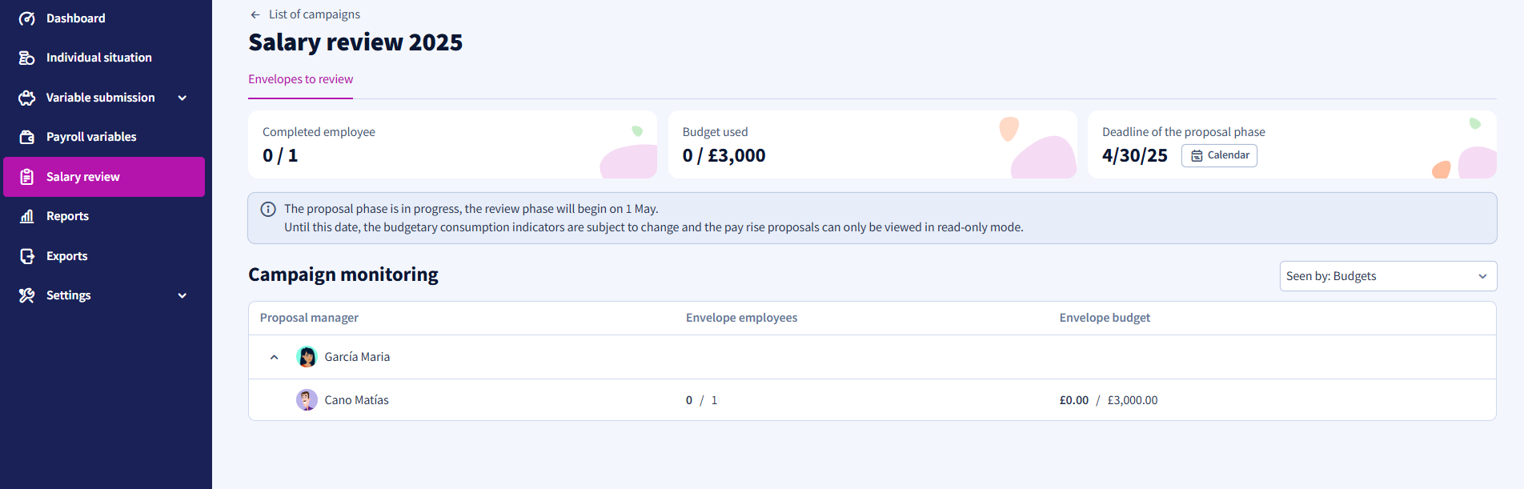Collapse the García Maria row
Image resolution: width=1524 pixels, height=489 pixels.
point(275,357)
